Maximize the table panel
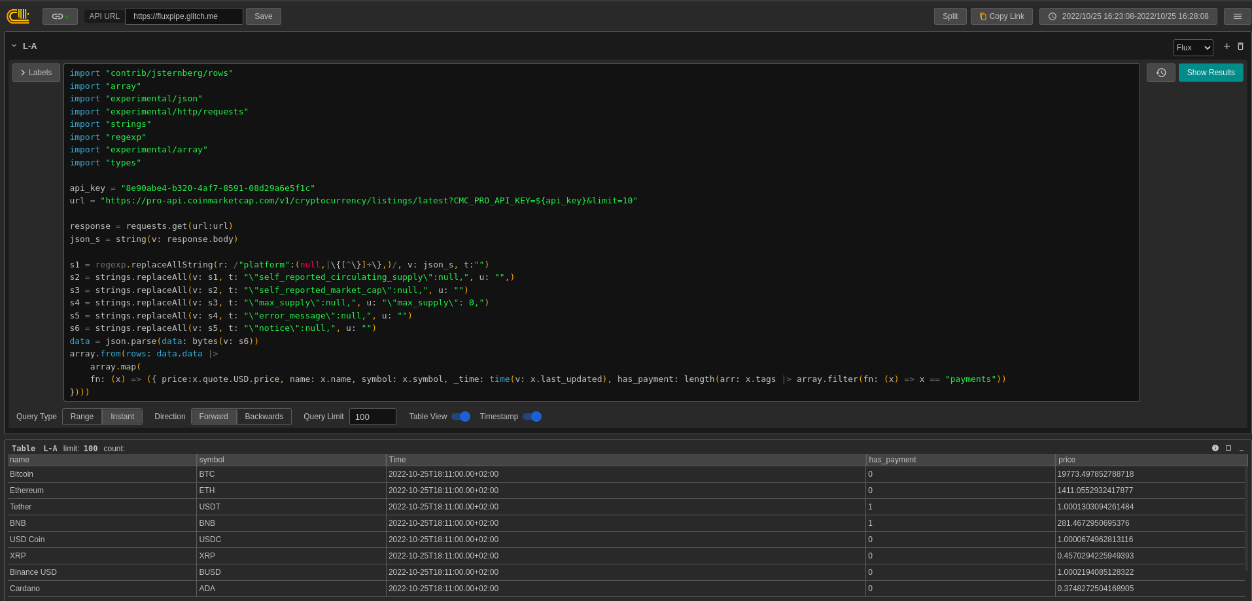This screenshot has width=1252, height=601. pyautogui.click(x=1228, y=448)
